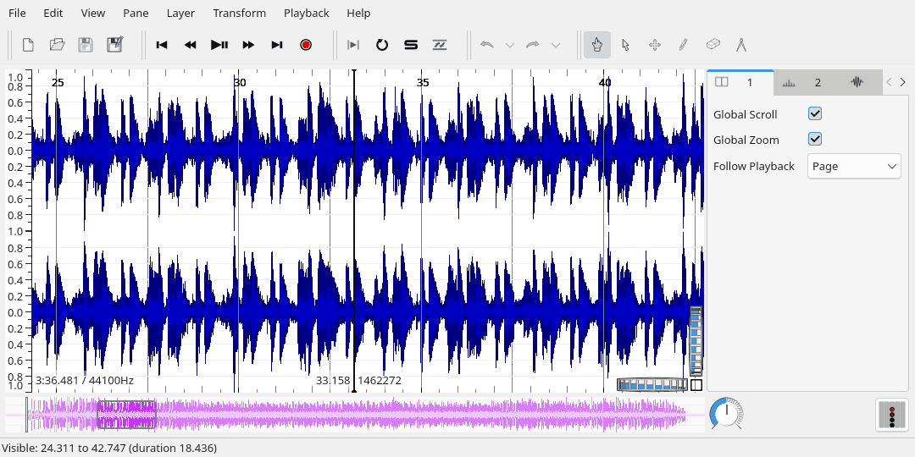The height and width of the screenshot is (457, 915).
Task: Jump to end of audio
Action: click(x=277, y=45)
